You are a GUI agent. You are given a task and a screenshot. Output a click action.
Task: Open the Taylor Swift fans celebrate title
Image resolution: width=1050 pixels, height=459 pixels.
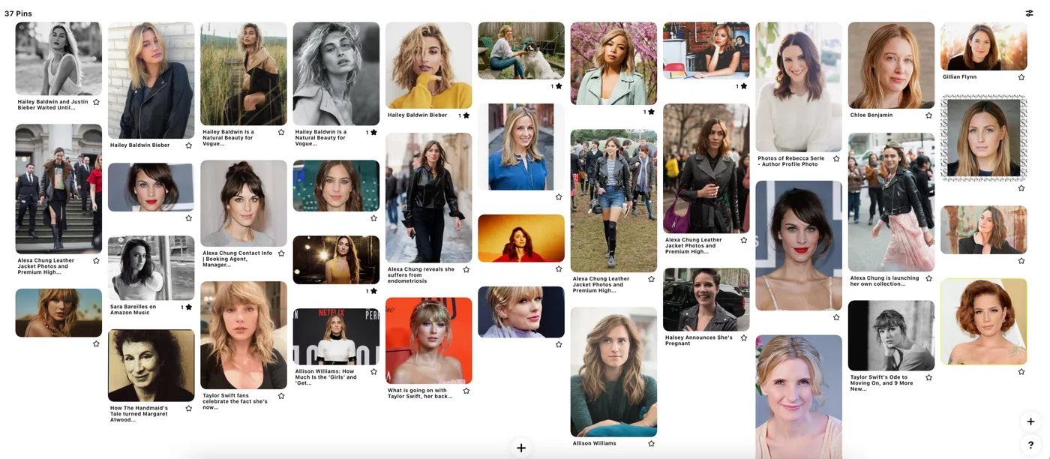235,401
